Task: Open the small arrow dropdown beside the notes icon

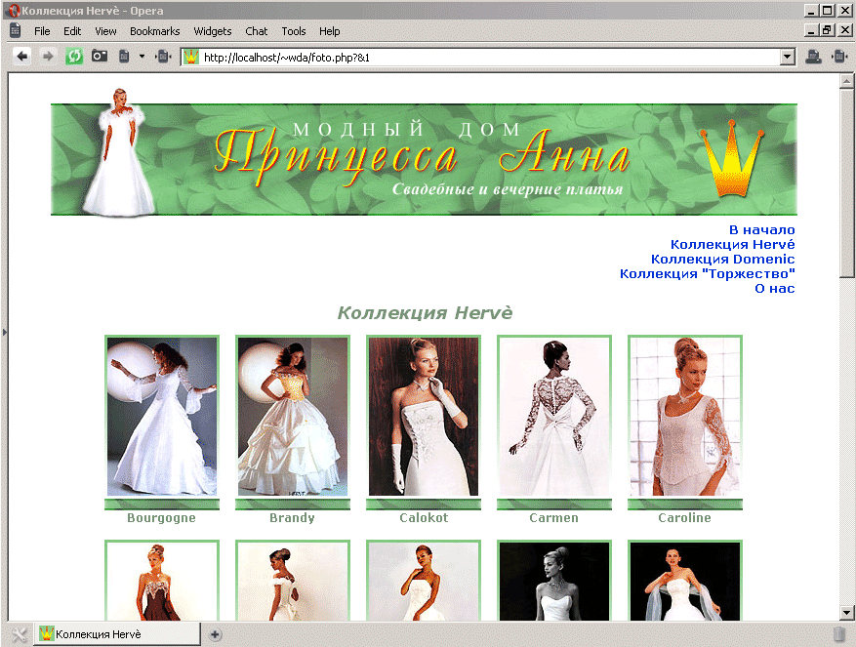Action: [142, 57]
